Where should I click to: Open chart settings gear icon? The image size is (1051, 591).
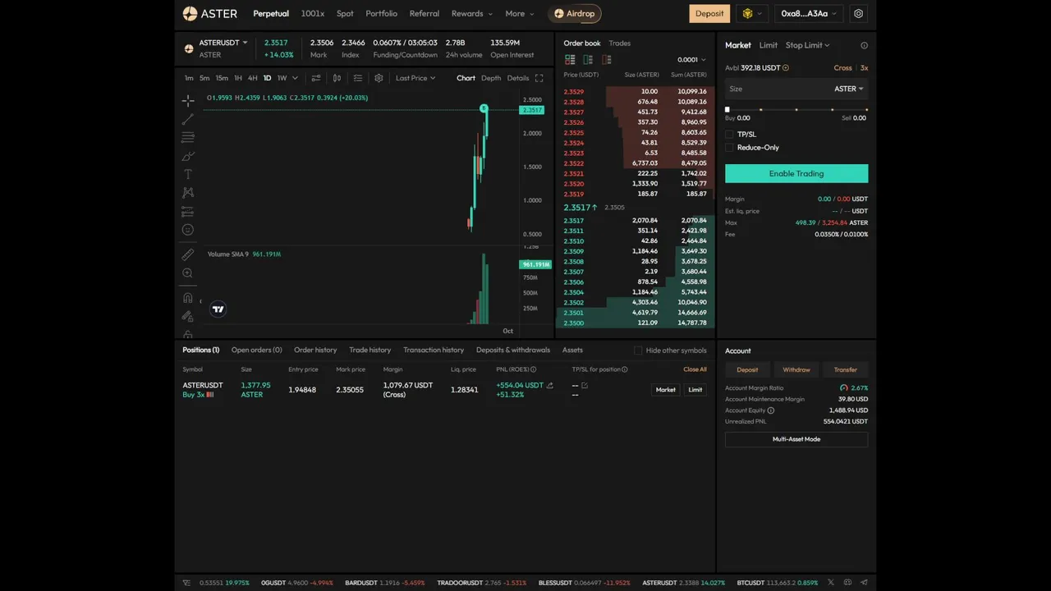379,78
